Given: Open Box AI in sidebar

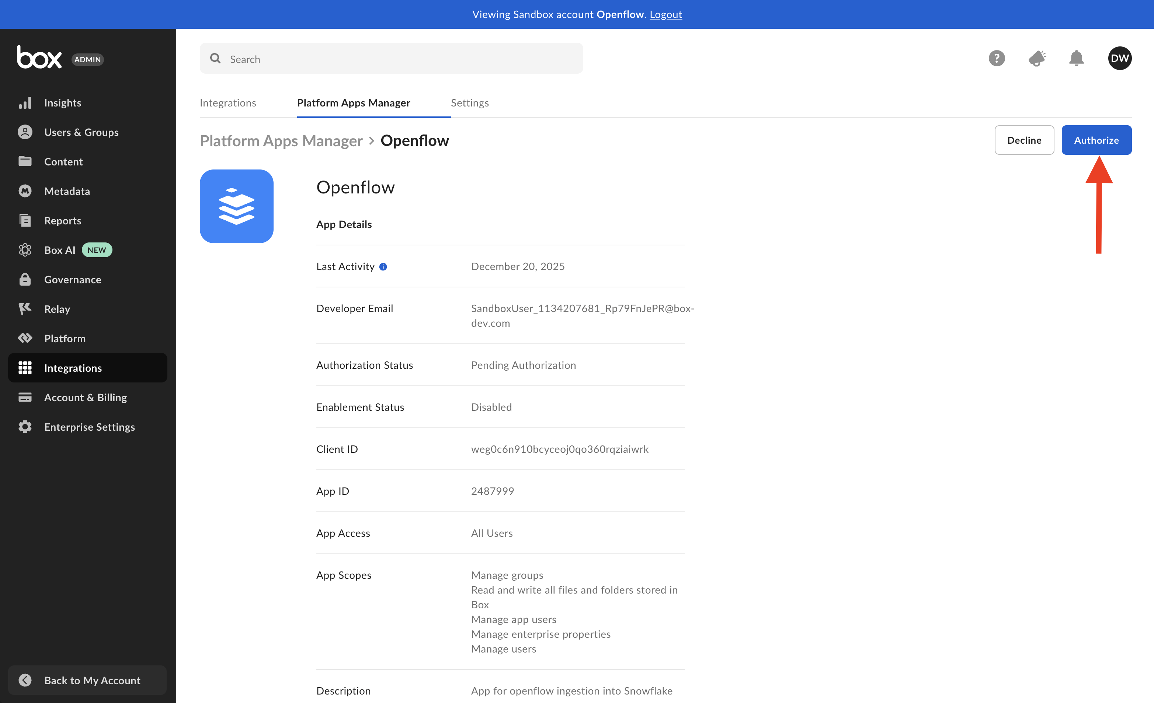Looking at the screenshot, I should coord(59,250).
